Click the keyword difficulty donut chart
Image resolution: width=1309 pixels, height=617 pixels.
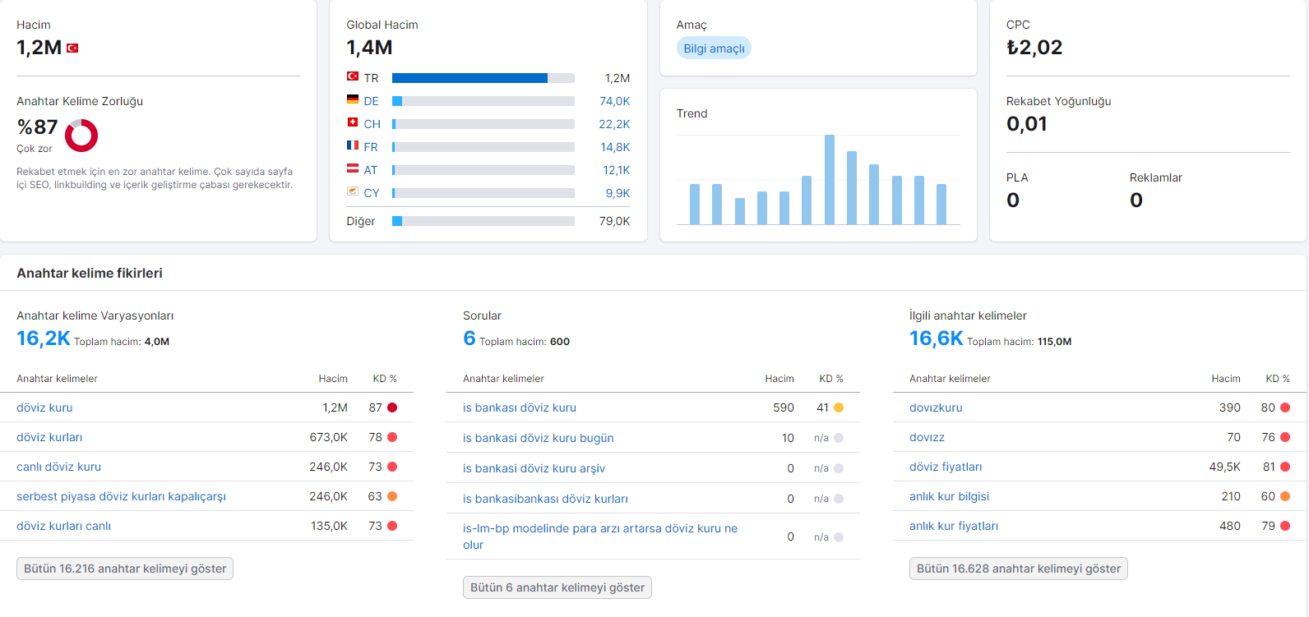(81, 136)
